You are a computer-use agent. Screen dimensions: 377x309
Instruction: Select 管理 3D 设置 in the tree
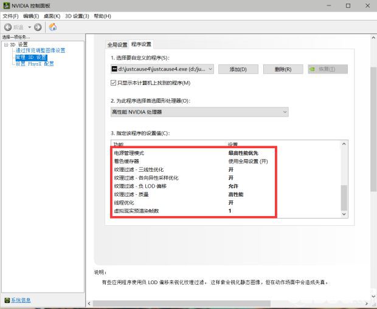click(x=31, y=58)
